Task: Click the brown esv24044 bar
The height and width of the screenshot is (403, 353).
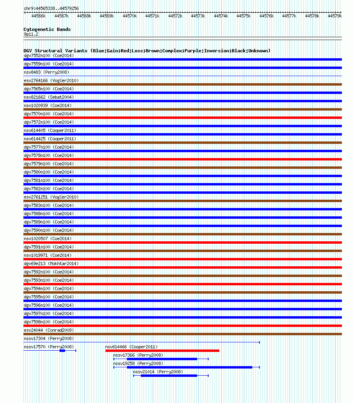Action: [183, 334]
